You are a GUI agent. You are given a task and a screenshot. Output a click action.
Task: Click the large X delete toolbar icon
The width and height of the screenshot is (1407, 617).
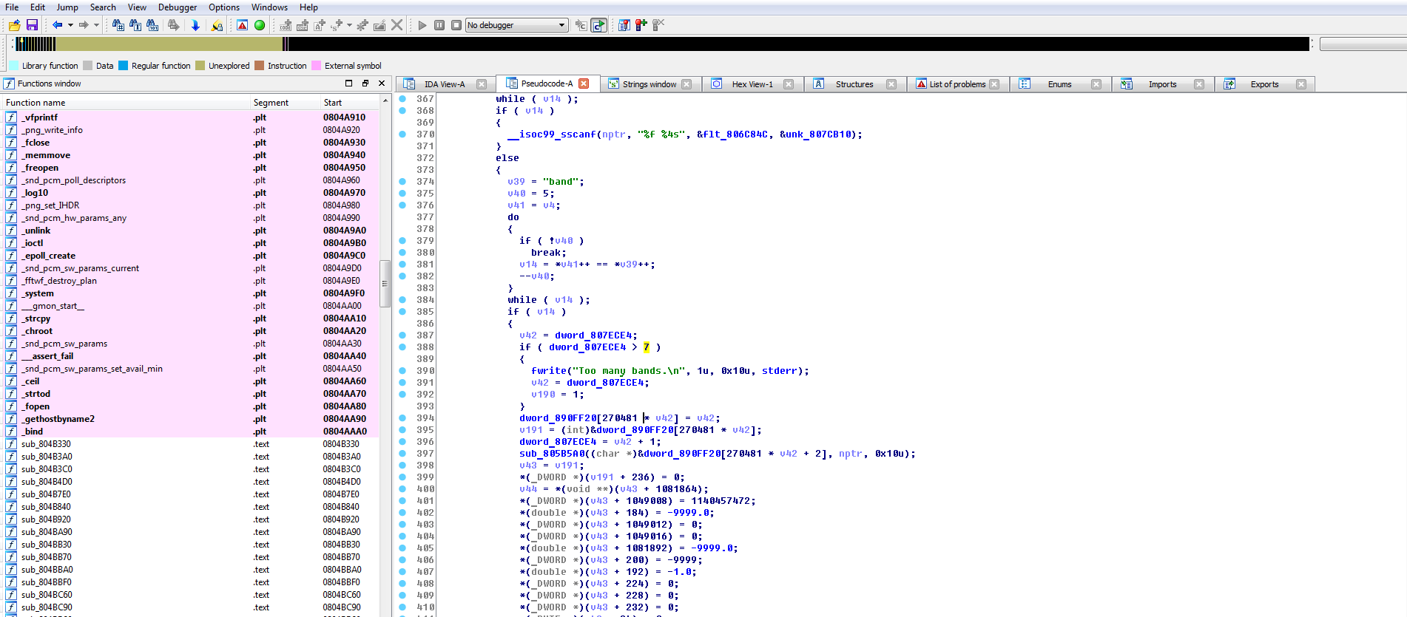point(397,25)
